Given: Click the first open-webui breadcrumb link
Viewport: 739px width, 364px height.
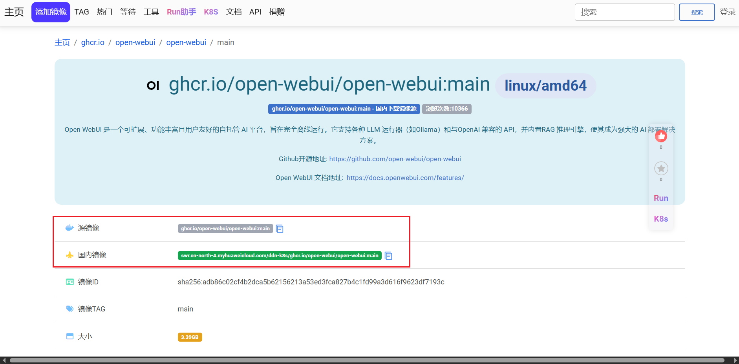Looking at the screenshot, I should 135,42.
